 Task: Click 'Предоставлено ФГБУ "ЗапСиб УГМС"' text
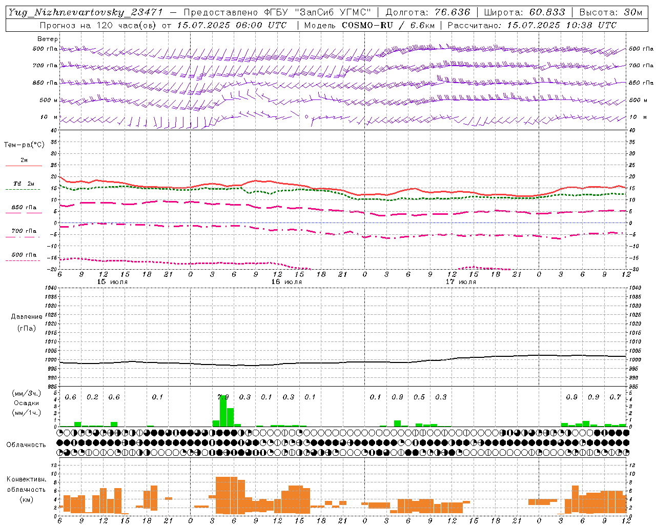(277, 12)
